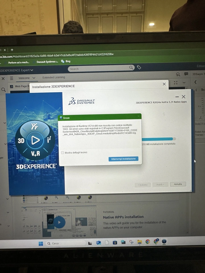Click the Dassault Systèmes logo
This screenshot has height=273, width=205.
81,101
